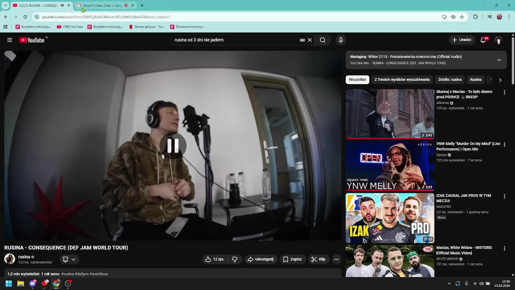Like the video with 12 tys. thumbs-up

click(214, 259)
